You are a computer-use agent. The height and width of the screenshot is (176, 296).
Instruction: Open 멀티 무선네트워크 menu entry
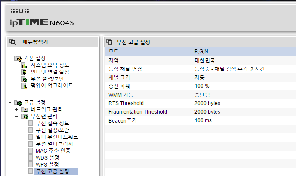57,137
